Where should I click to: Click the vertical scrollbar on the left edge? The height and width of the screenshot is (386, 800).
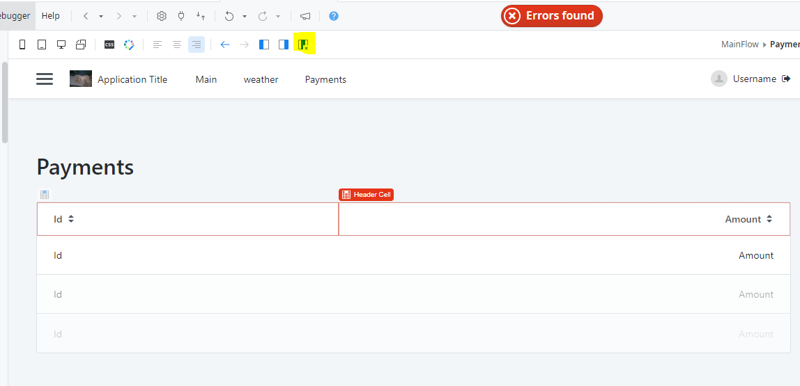click(x=5, y=102)
